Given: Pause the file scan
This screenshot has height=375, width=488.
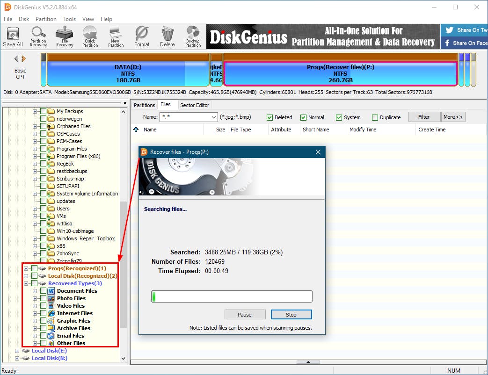Looking at the screenshot, I should pyautogui.click(x=245, y=315).
